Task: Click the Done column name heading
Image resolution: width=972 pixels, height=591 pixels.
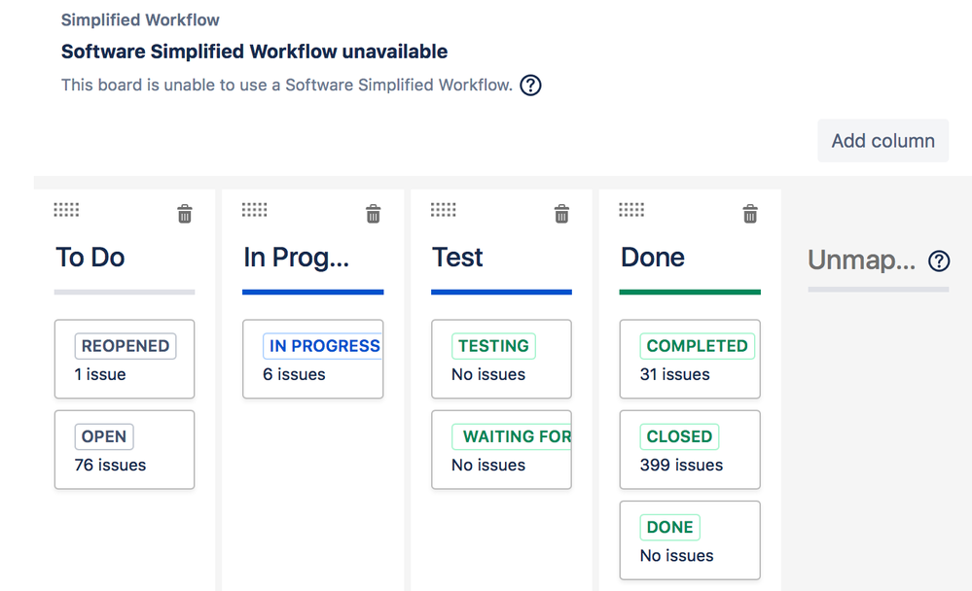Action: click(x=653, y=257)
